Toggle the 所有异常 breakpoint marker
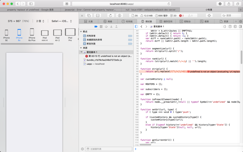Image resolution: width=243 pixels, height=152 pixels. pyautogui.click(x=130, y=36)
